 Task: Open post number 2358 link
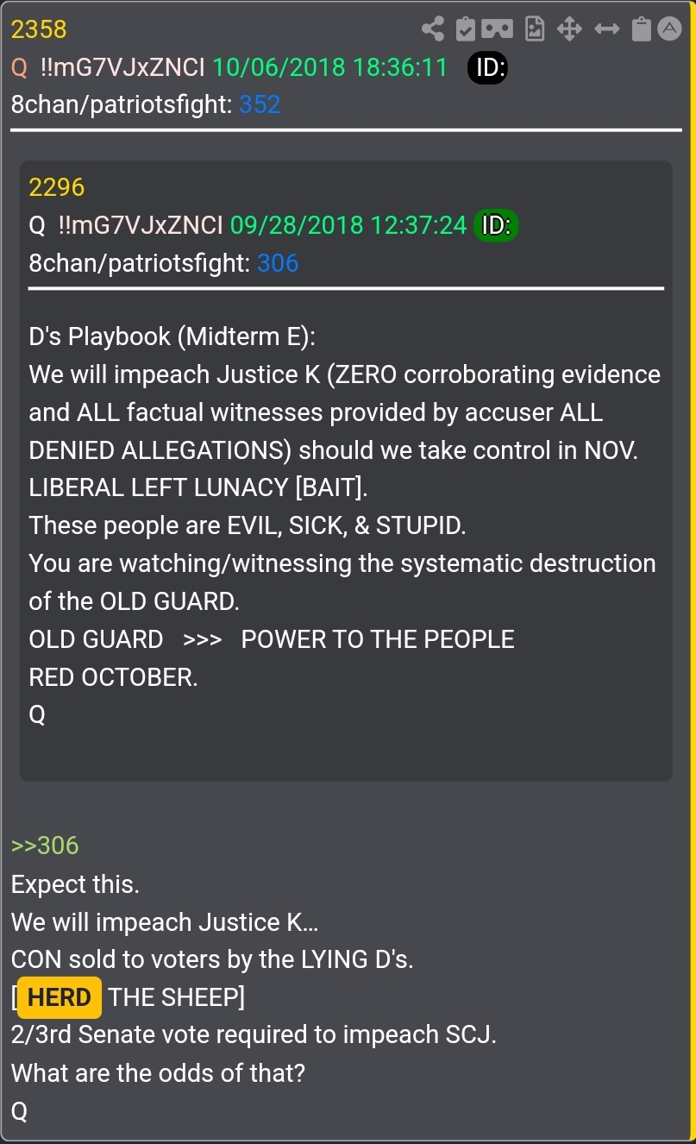tap(39, 29)
